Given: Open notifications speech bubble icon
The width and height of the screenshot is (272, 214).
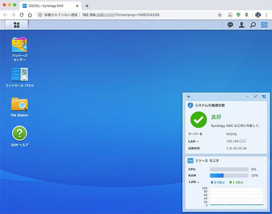Looking at the screenshot, I should (230, 25).
